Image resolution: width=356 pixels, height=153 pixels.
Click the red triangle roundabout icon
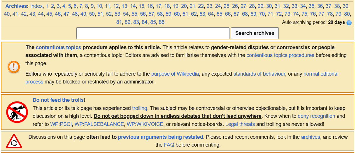click(14, 141)
